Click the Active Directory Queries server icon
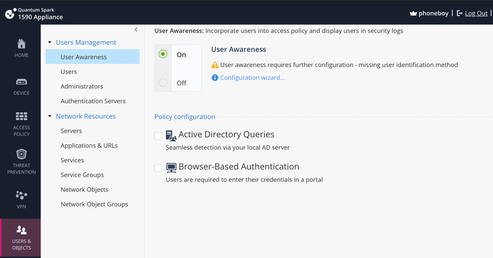Screen dimensions: 493x258 (171, 136)
